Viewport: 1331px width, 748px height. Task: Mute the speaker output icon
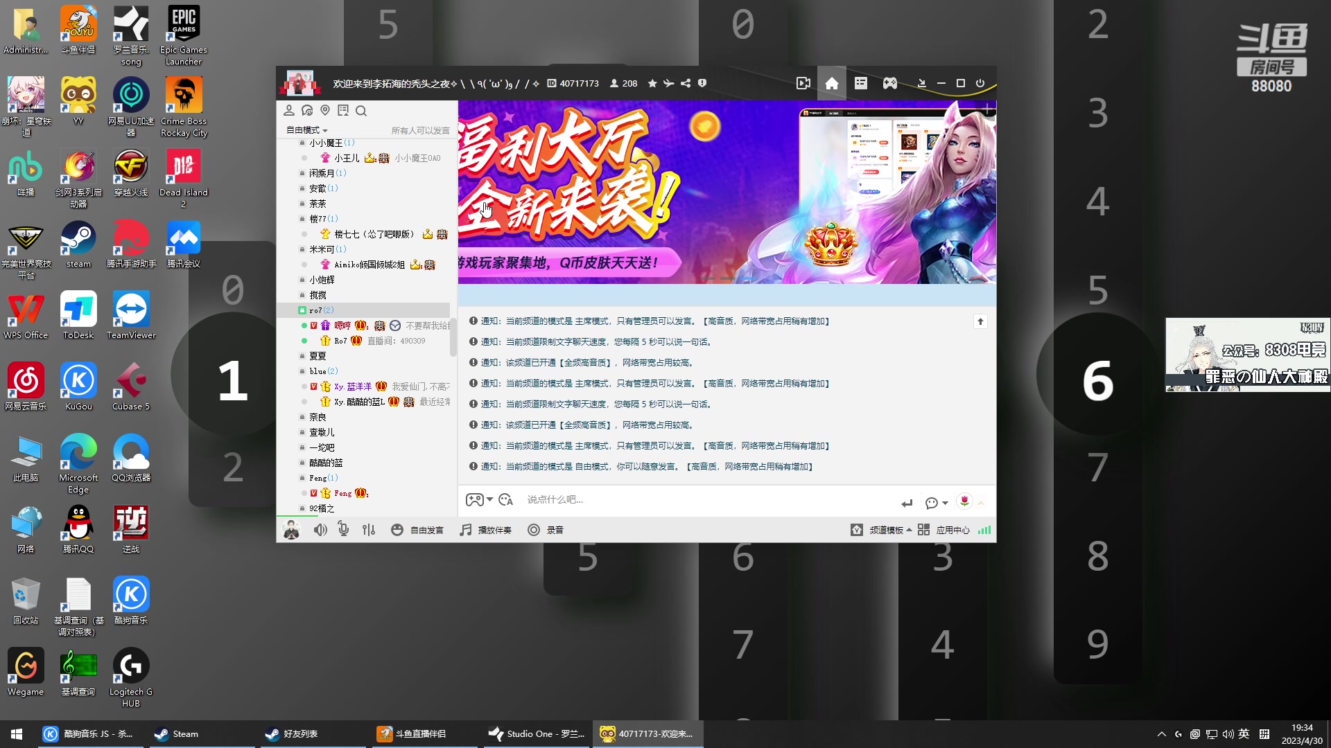(x=320, y=529)
